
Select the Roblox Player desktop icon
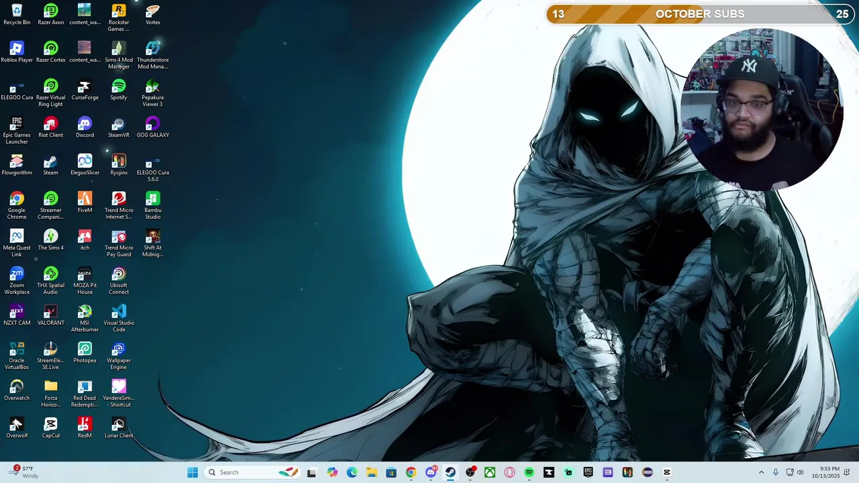[x=17, y=52]
